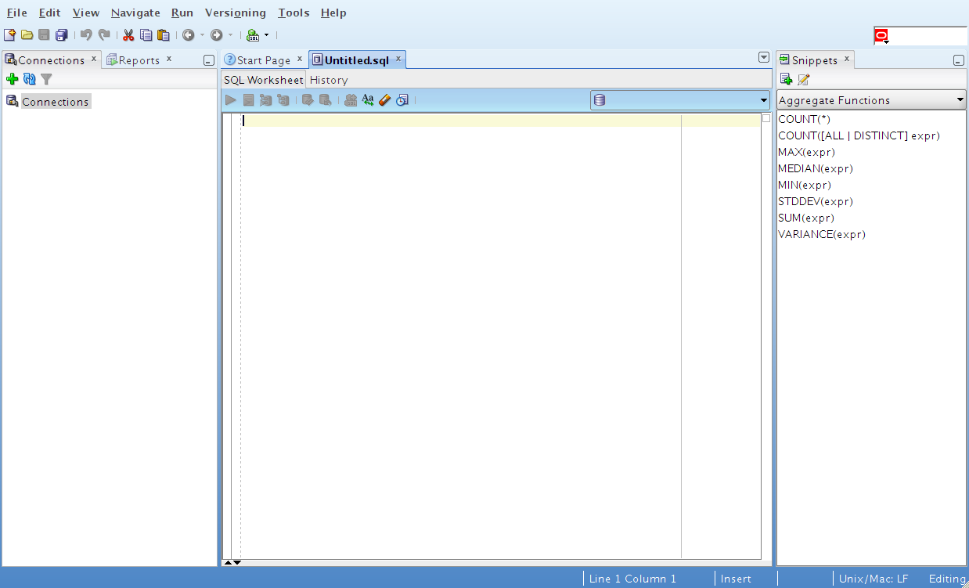Viewport: 969px width, 588px height.
Task: Click the Rollback icon
Action: pyautogui.click(x=325, y=99)
